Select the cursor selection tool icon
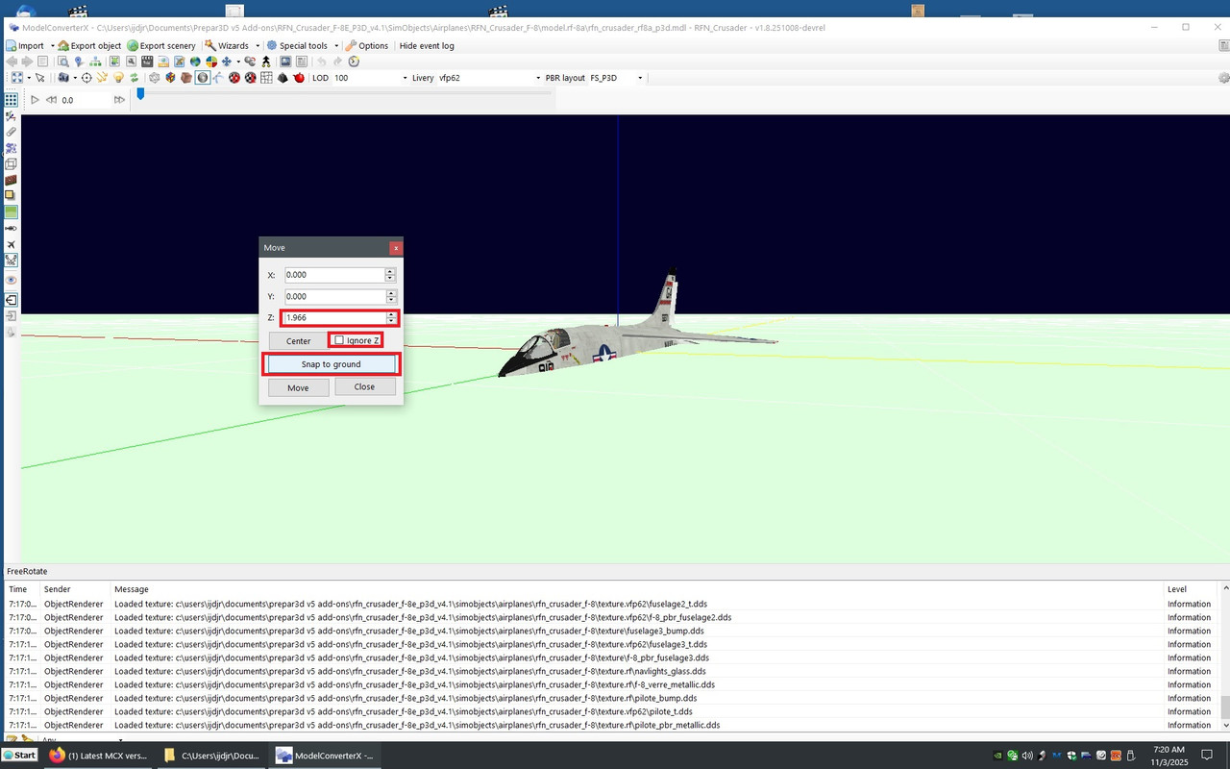The image size is (1230, 769). [x=39, y=77]
